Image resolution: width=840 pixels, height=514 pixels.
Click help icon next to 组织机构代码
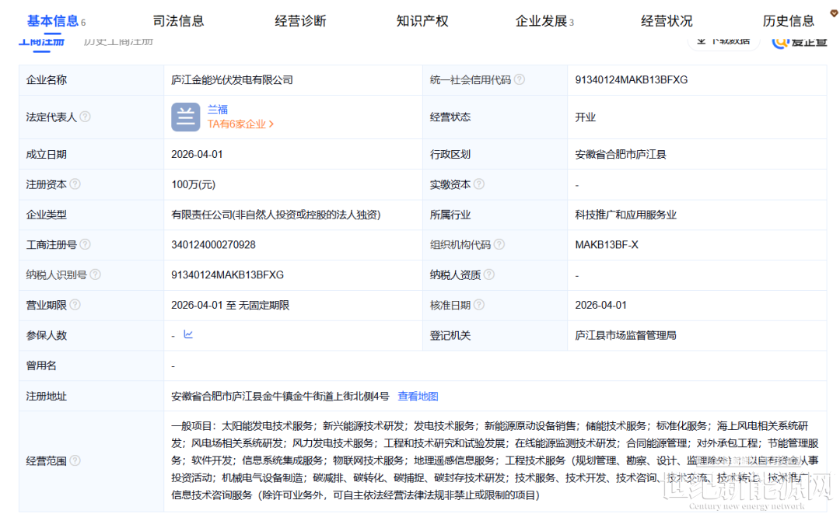coord(499,245)
